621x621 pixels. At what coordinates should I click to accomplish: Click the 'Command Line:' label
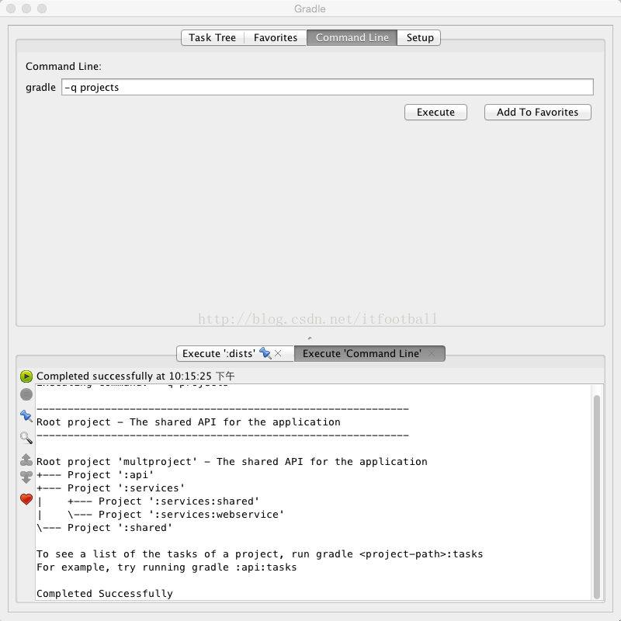click(64, 67)
